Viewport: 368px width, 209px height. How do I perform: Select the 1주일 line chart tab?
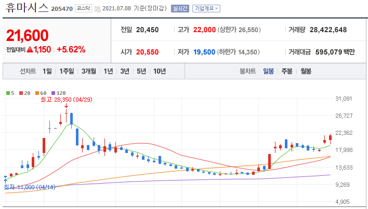point(67,71)
